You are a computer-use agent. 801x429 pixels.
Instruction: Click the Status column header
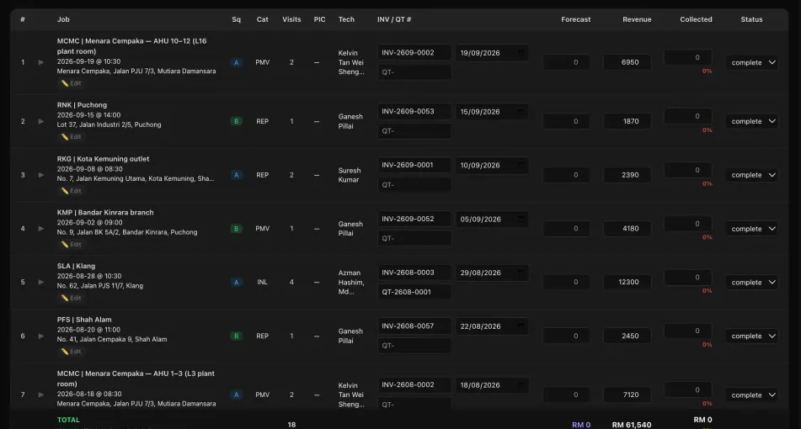[x=751, y=19]
